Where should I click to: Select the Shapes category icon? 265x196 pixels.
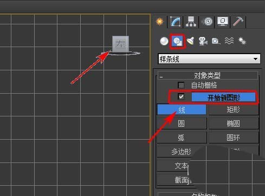click(177, 41)
